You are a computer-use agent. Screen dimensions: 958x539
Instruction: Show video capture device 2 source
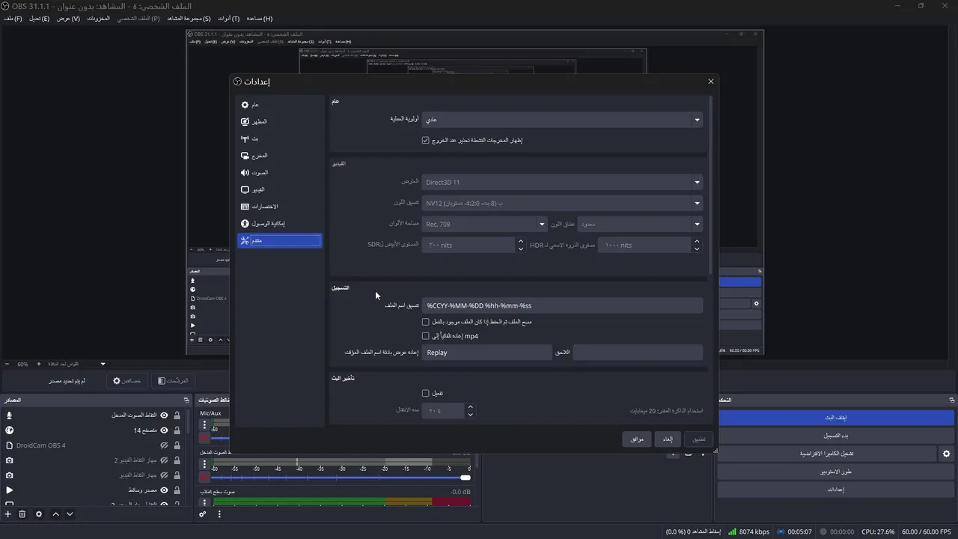pos(164,460)
